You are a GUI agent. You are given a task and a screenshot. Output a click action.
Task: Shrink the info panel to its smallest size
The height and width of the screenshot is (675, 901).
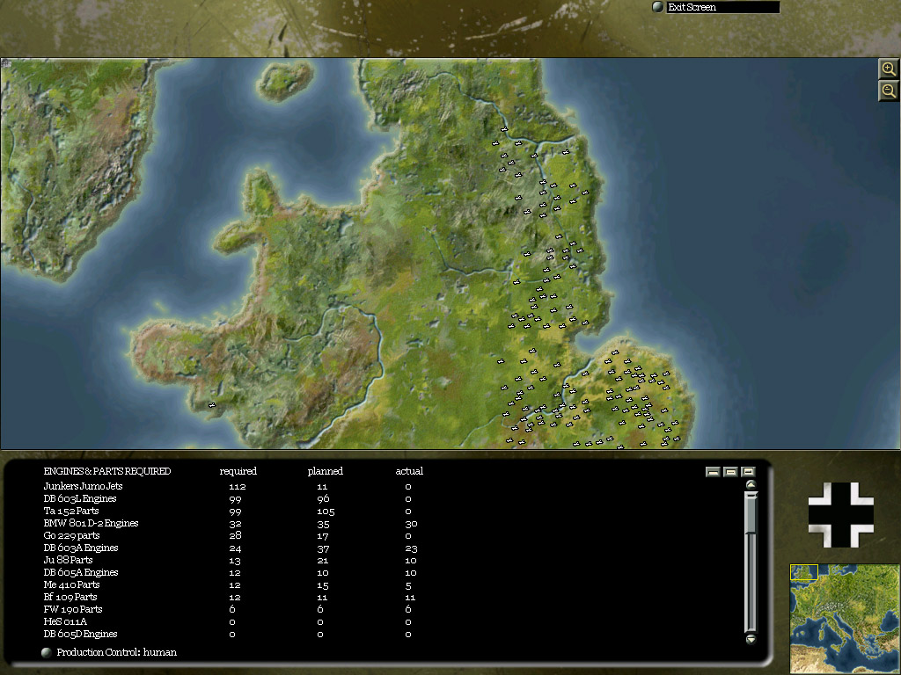tap(713, 472)
